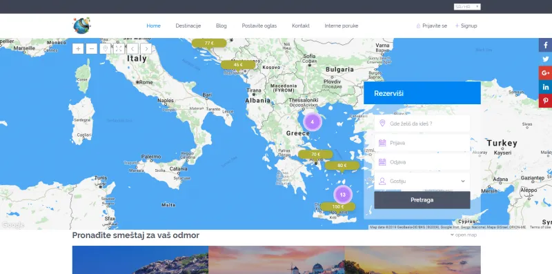This screenshot has width=552, height=274.
Task: Select the purple cluster marker 13
Action: coord(342,195)
